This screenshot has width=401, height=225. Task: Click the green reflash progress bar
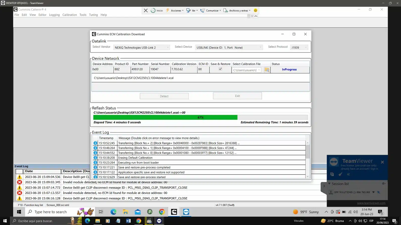[x=165, y=117]
